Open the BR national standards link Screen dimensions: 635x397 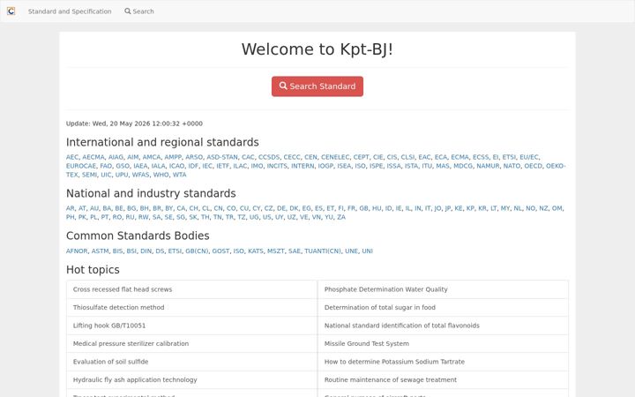pos(157,208)
